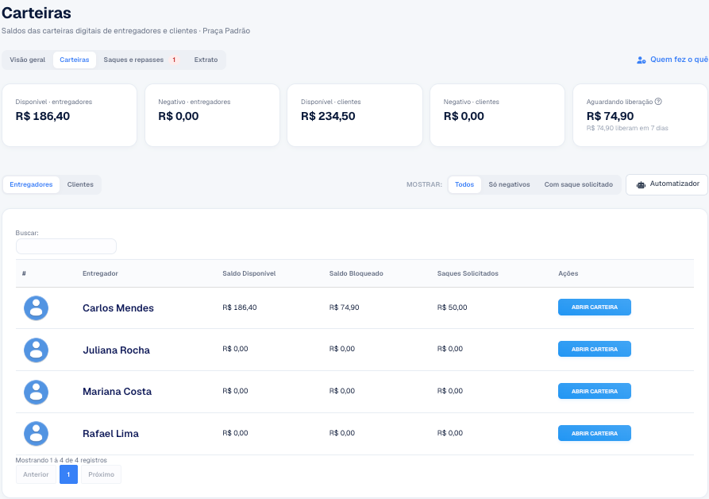Click Abrir Carteira for Juliana Rocha
Viewport: 709px width, 499px height.
594,350
